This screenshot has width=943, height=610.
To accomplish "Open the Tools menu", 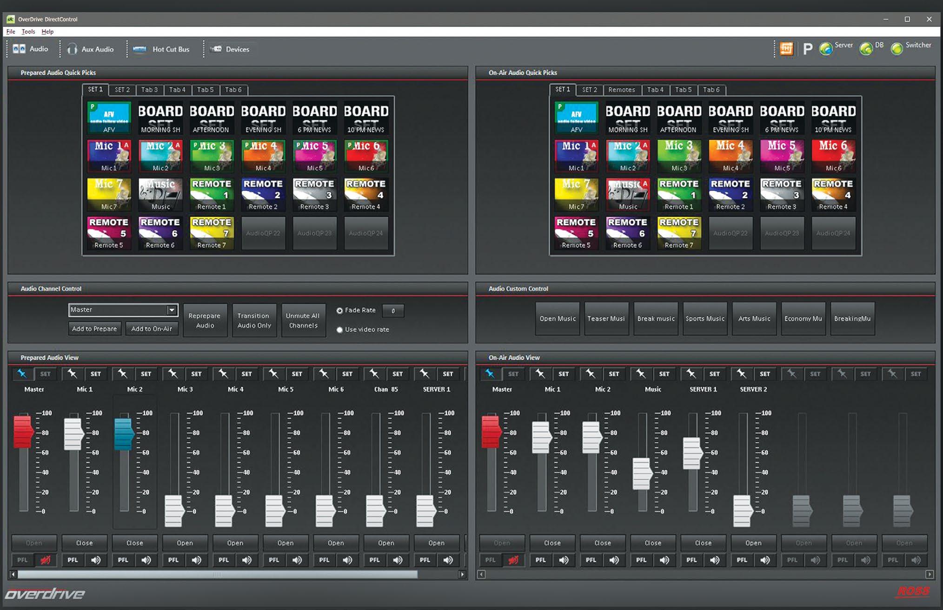I will [x=28, y=32].
